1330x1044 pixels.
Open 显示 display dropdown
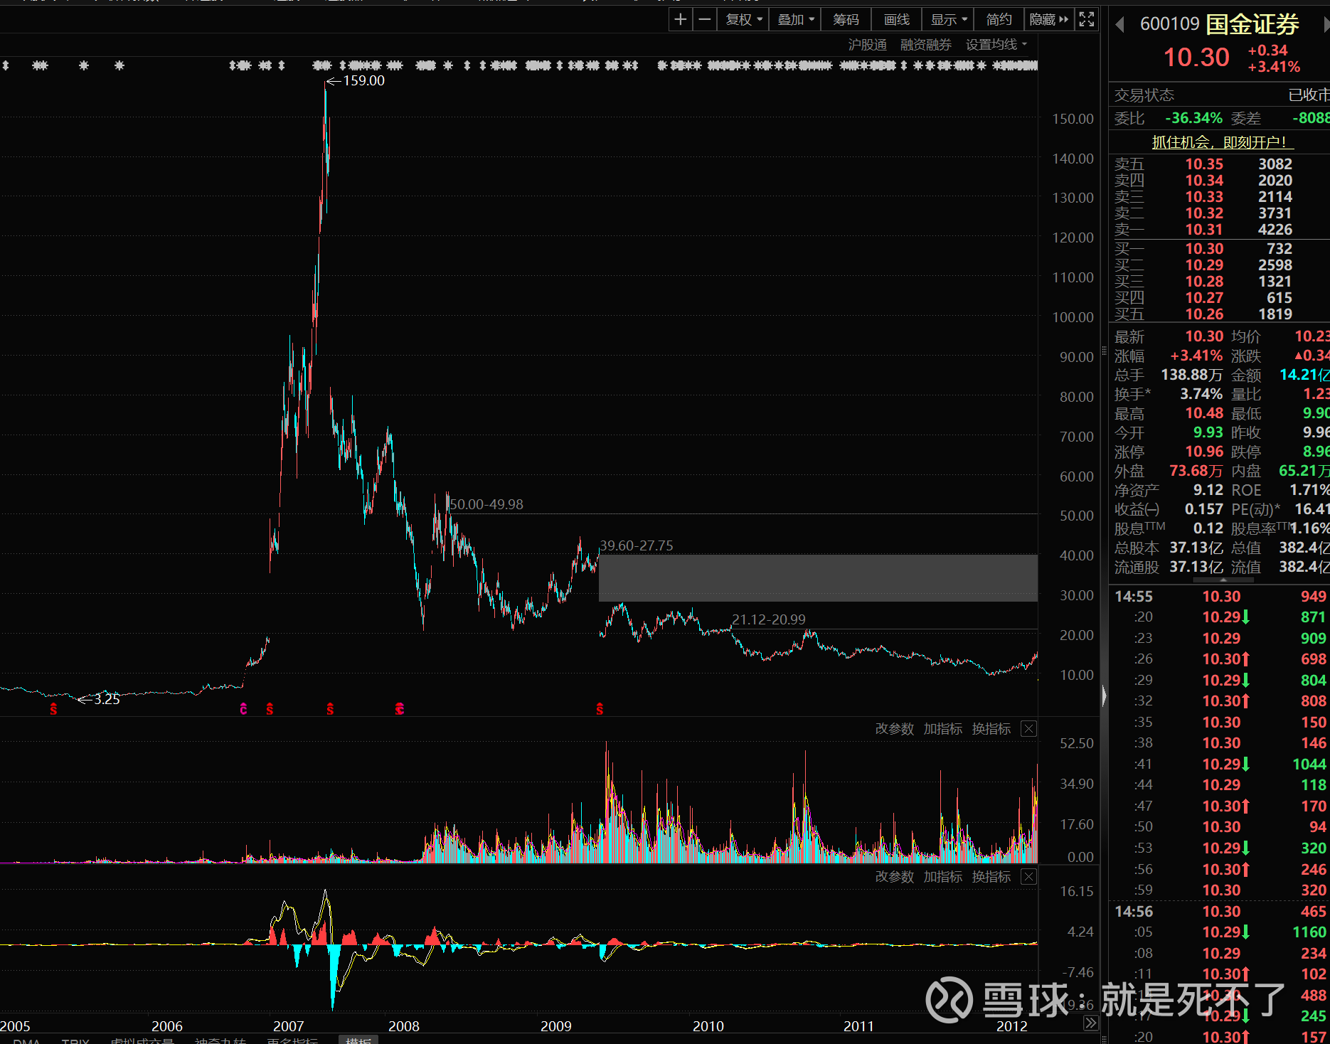click(949, 19)
